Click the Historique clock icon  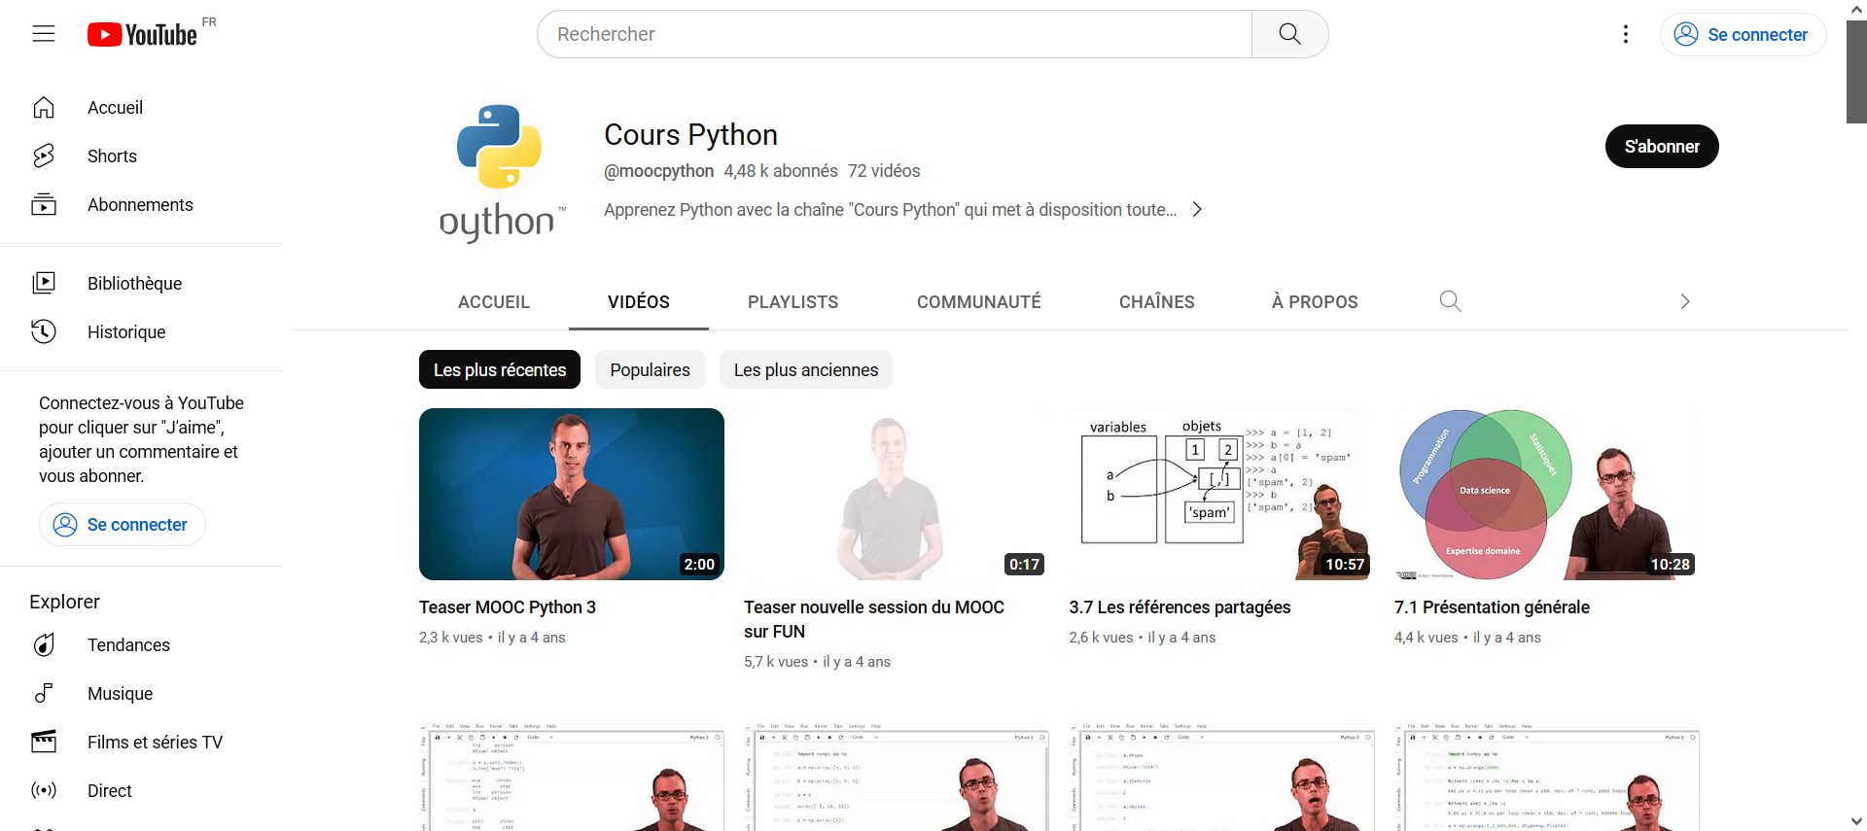coord(44,331)
